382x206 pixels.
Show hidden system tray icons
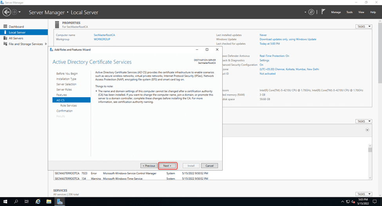click(x=342, y=202)
